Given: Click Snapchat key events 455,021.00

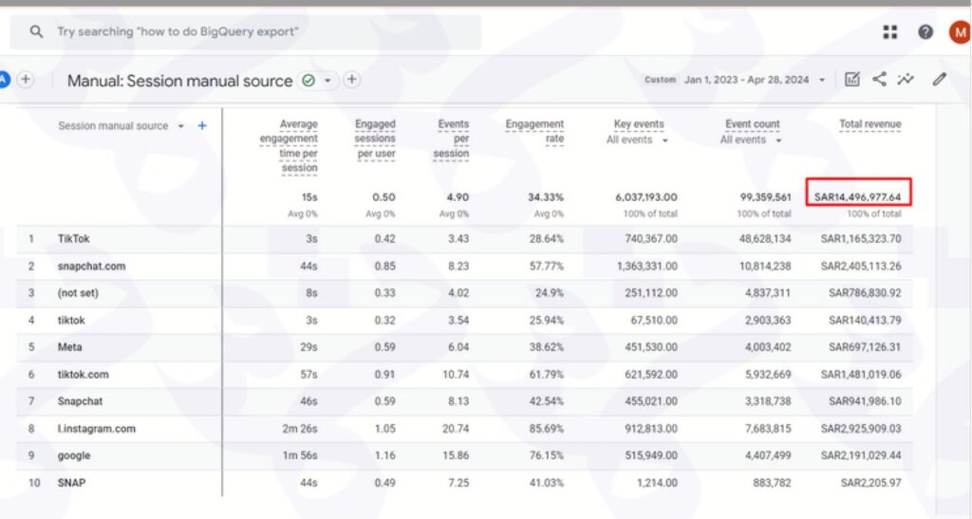Looking at the screenshot, I should (x=651, y=401).
